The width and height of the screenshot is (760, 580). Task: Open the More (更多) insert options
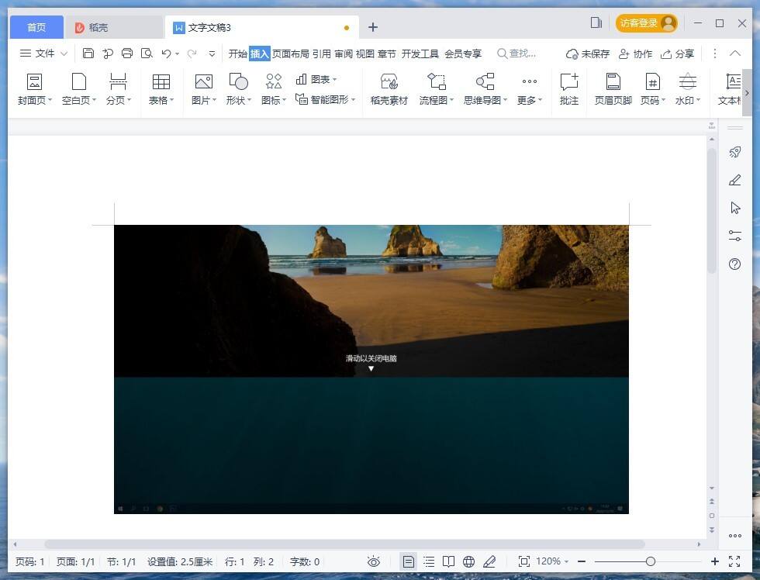tap(529, 89)
